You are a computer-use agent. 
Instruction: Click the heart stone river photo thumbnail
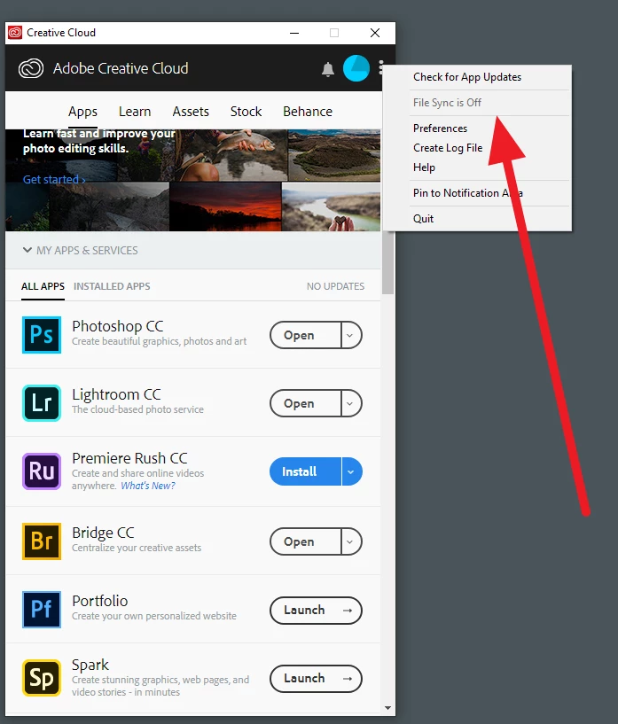[x=332, y=206]
